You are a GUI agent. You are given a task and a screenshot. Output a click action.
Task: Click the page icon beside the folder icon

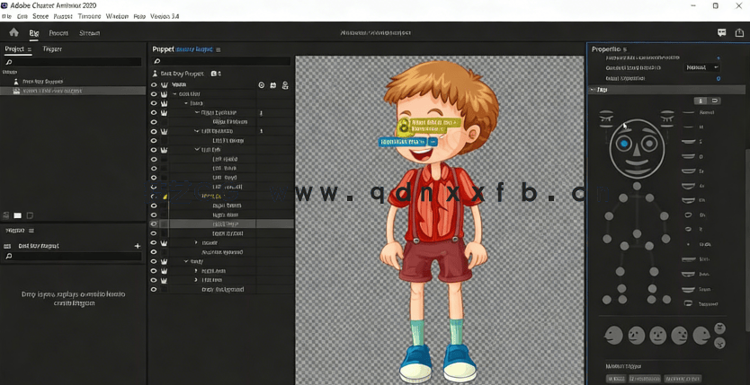[30, 215]
